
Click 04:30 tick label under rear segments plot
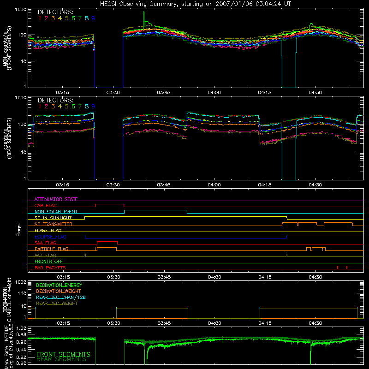(315, 185)
